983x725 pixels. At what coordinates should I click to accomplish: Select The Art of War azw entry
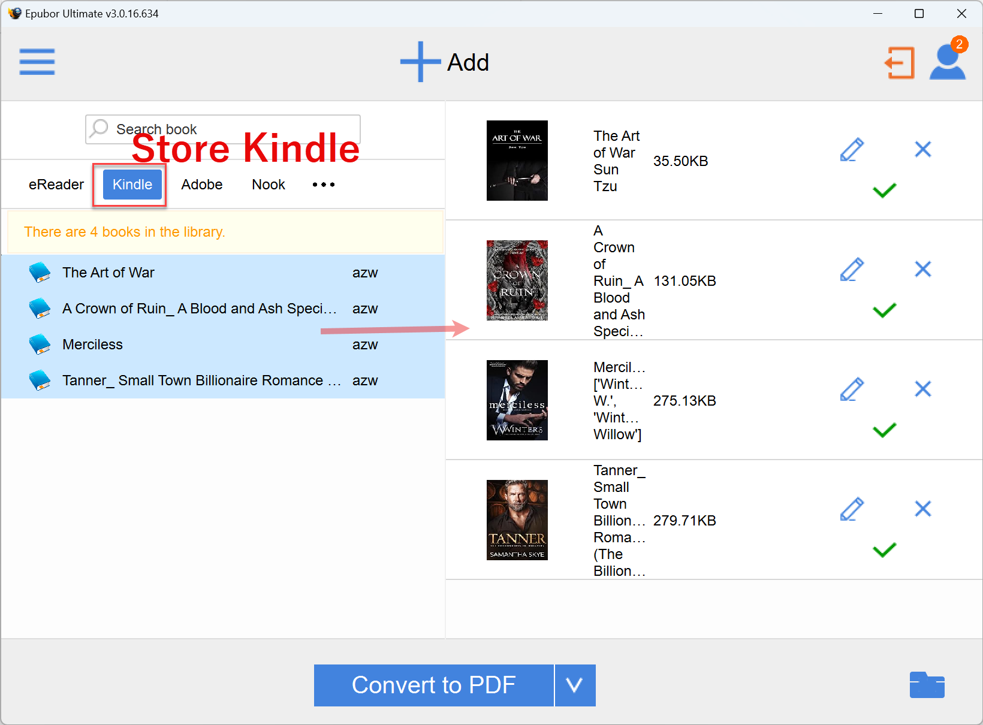(223, 273)
